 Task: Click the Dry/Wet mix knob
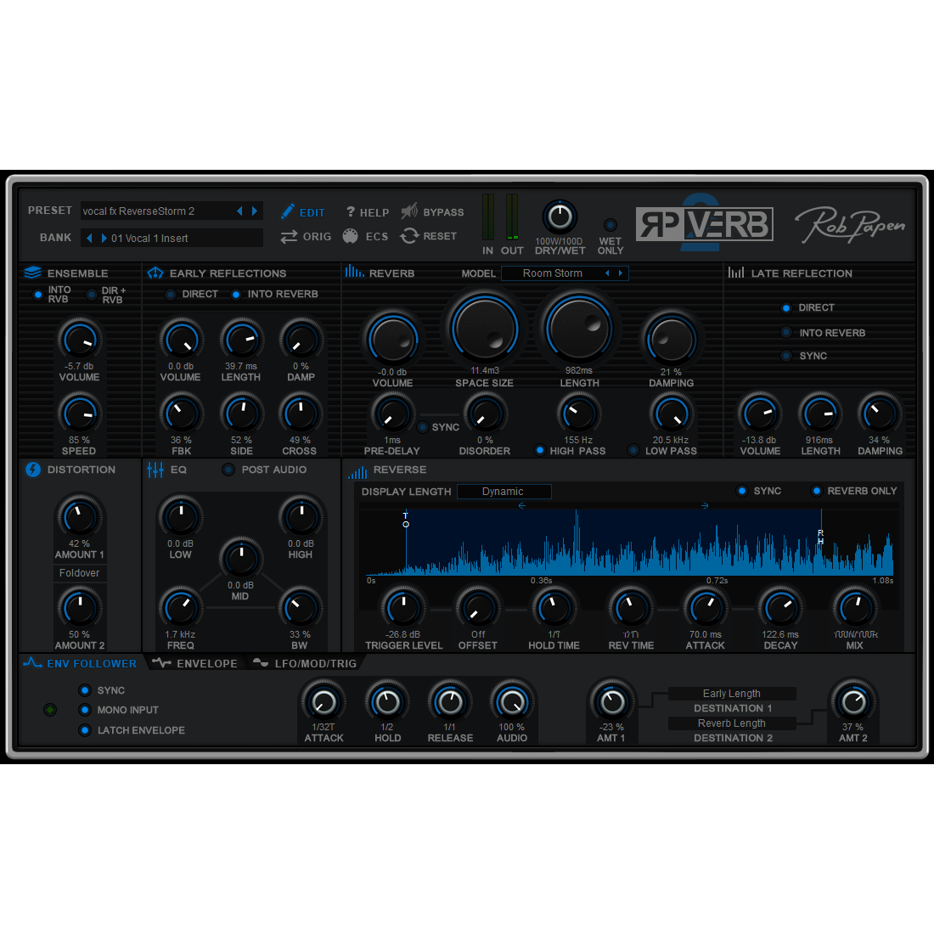559,217
